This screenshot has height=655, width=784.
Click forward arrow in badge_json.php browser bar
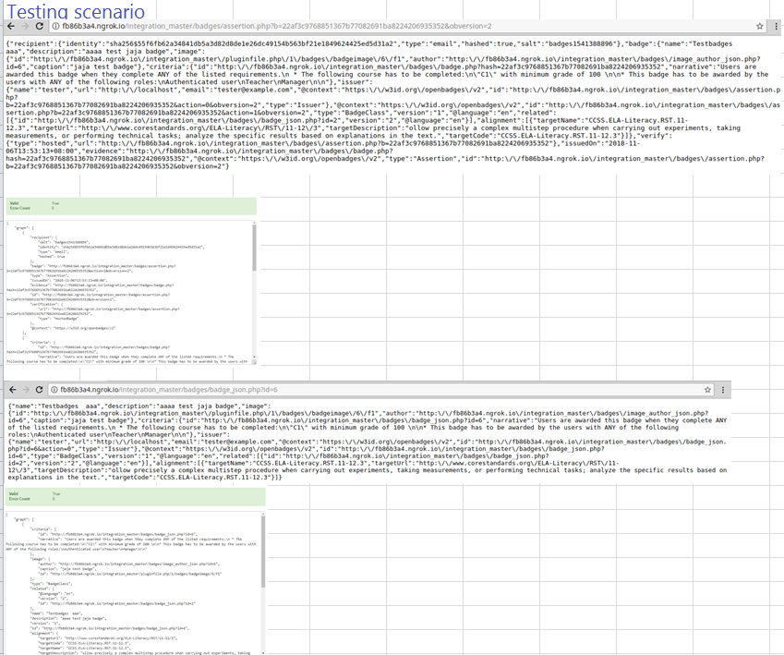(26, 389)
